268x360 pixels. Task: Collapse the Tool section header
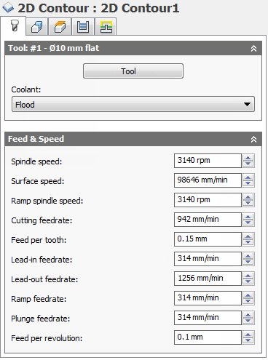click(x=253, y=48)
